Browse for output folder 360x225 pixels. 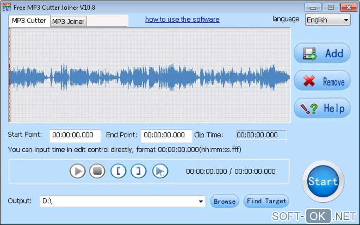coord(224,201)
